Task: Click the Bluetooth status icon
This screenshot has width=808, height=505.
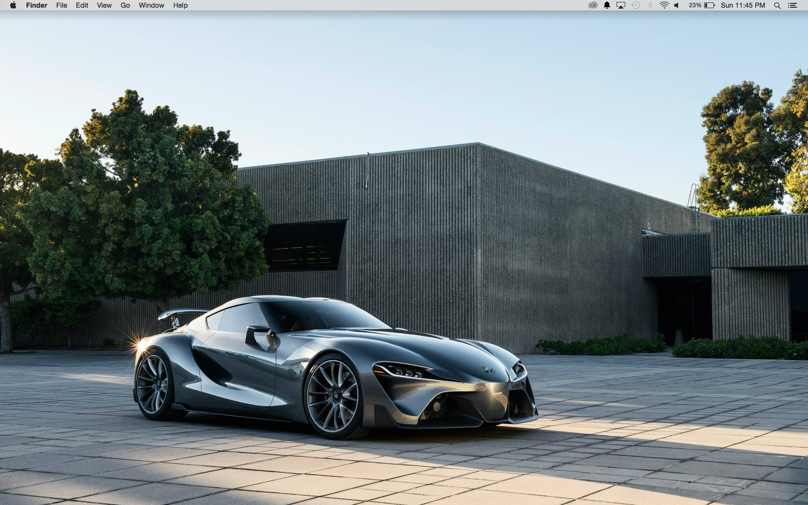Action: click(650, 5)
